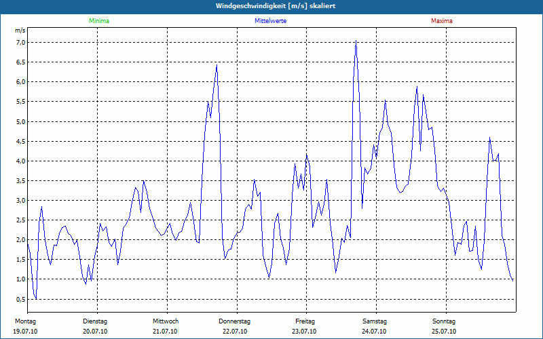Click the 1,0 value on the y-axis

21,279
